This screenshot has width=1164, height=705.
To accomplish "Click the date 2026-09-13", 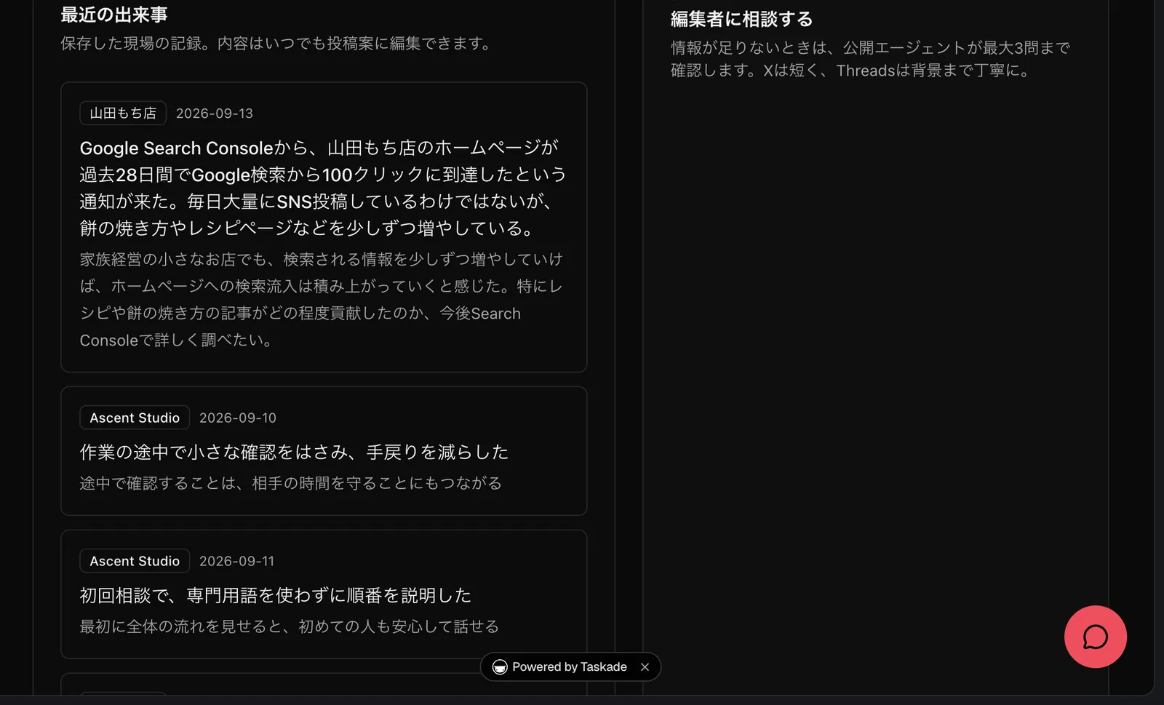I will coord(215,113).
